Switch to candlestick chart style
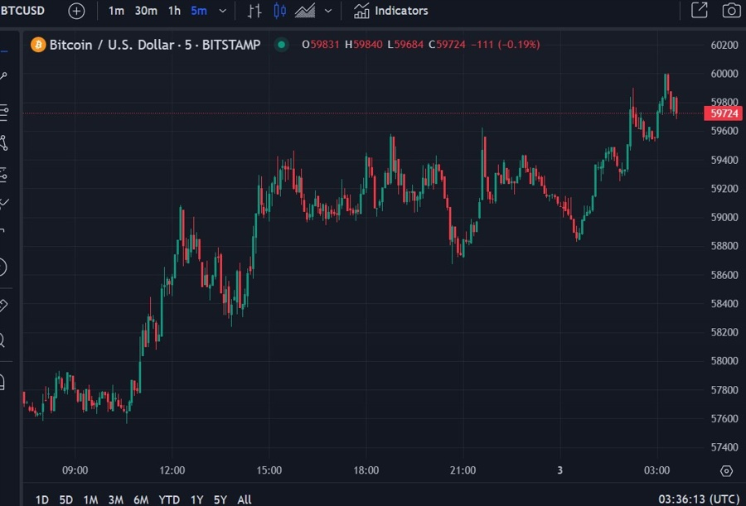The width and height of the screenshot is (746, 506). [280, 11]
